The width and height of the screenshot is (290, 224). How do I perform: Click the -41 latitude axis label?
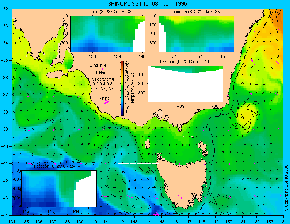pos(5,163)
